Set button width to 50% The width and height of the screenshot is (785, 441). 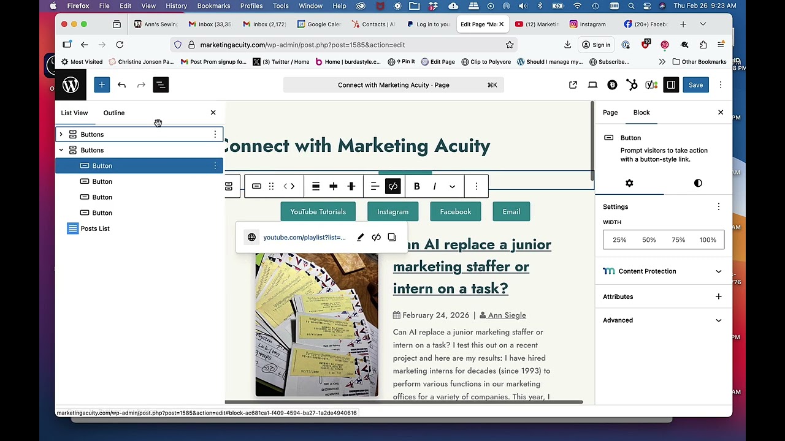pos(649,240)
